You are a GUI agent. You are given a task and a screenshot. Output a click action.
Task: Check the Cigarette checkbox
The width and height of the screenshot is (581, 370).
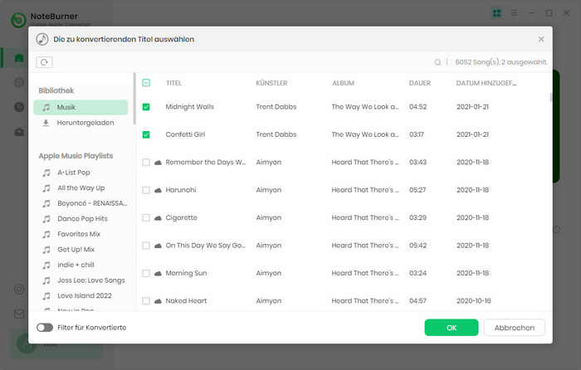[146, 218]
